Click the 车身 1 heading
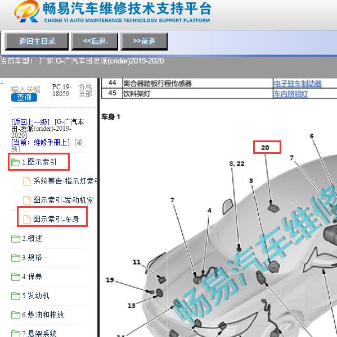 click(111, 117)
